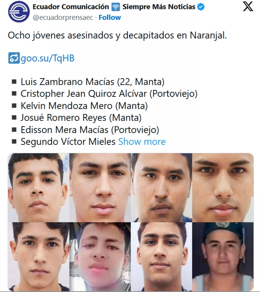Open second photo in the bottom row

[x=100, y=257]
